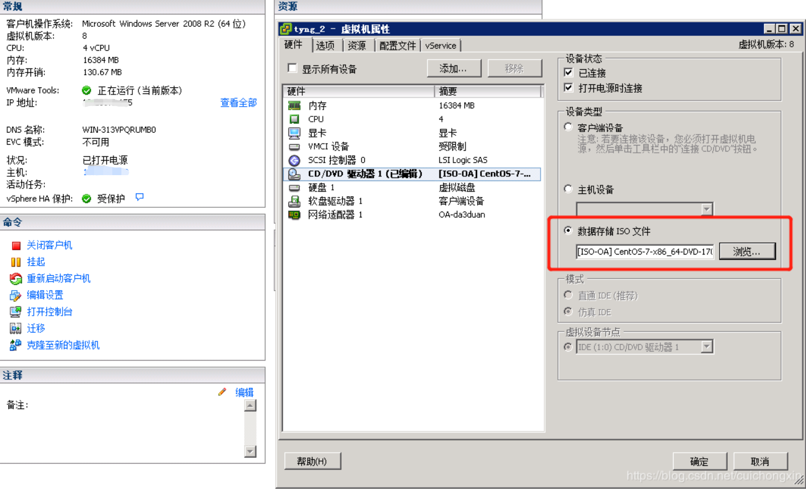
Task: Switch to the 资源 tab in dialog
Action: (357, 45)
